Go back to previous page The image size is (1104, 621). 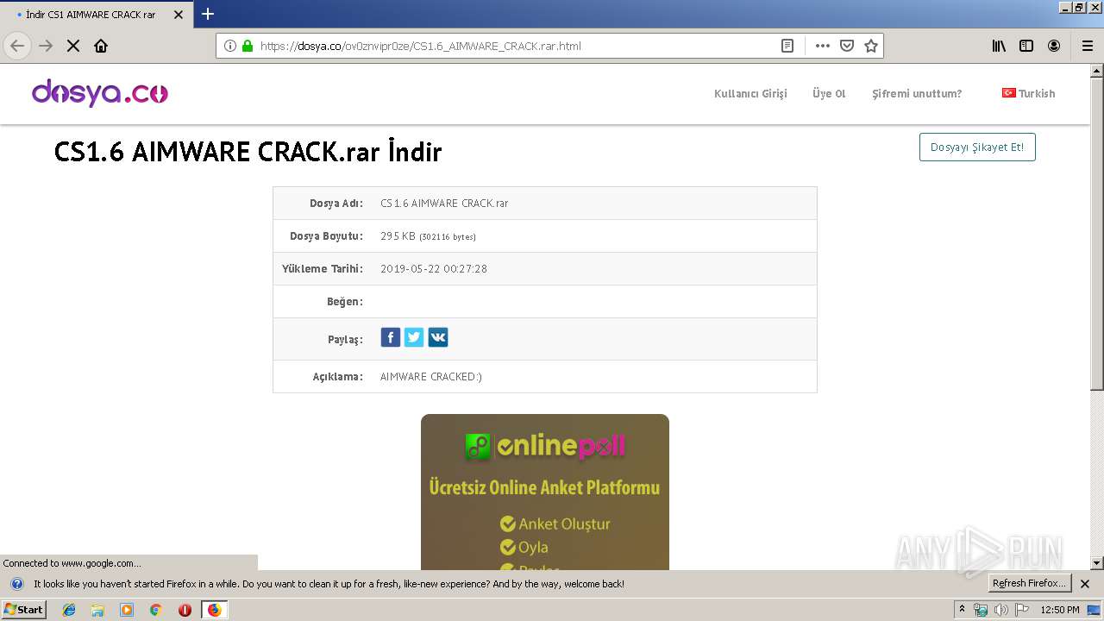point(17,46)
